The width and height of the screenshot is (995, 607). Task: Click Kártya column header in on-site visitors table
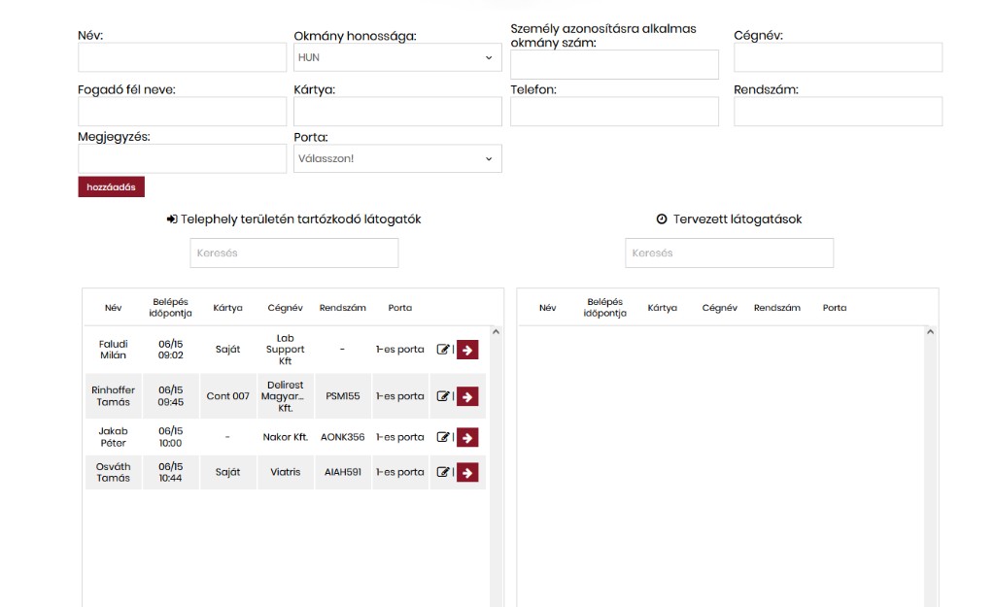tap(227, 308)
